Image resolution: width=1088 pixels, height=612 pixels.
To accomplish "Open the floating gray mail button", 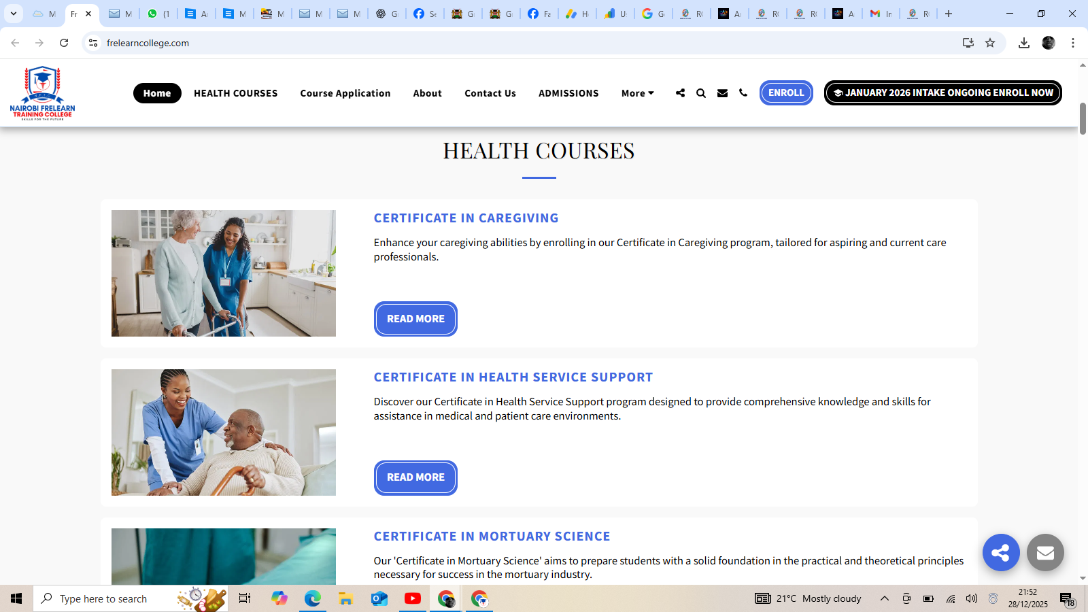I will pos(1045,552).
